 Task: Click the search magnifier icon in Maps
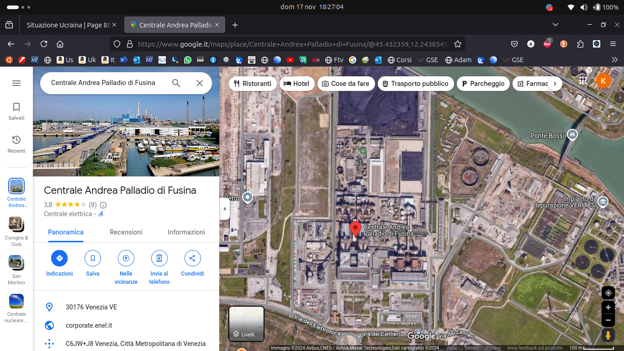point(176,83)
